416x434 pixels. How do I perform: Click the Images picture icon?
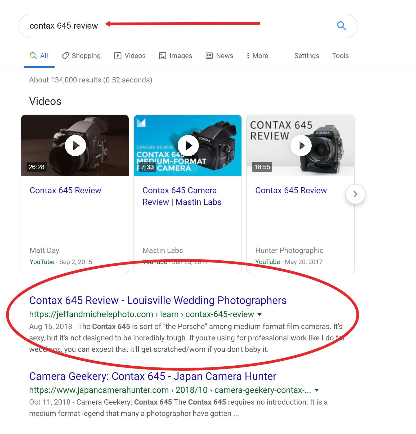point(162,56)
